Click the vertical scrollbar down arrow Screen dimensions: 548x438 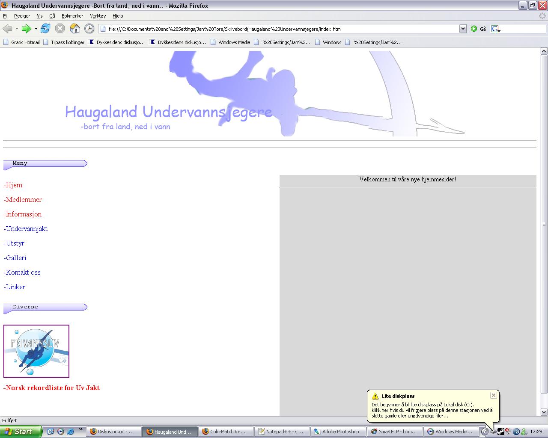(544, 412)
